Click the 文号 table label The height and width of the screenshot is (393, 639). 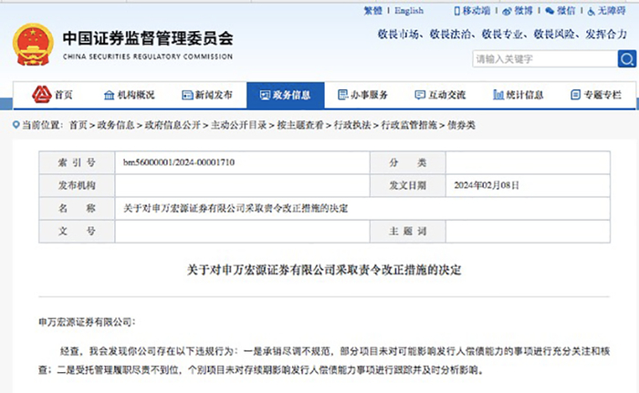(77, 231)
